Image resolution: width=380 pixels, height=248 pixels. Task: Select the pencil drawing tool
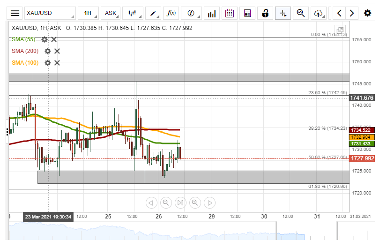pos(153,13)
